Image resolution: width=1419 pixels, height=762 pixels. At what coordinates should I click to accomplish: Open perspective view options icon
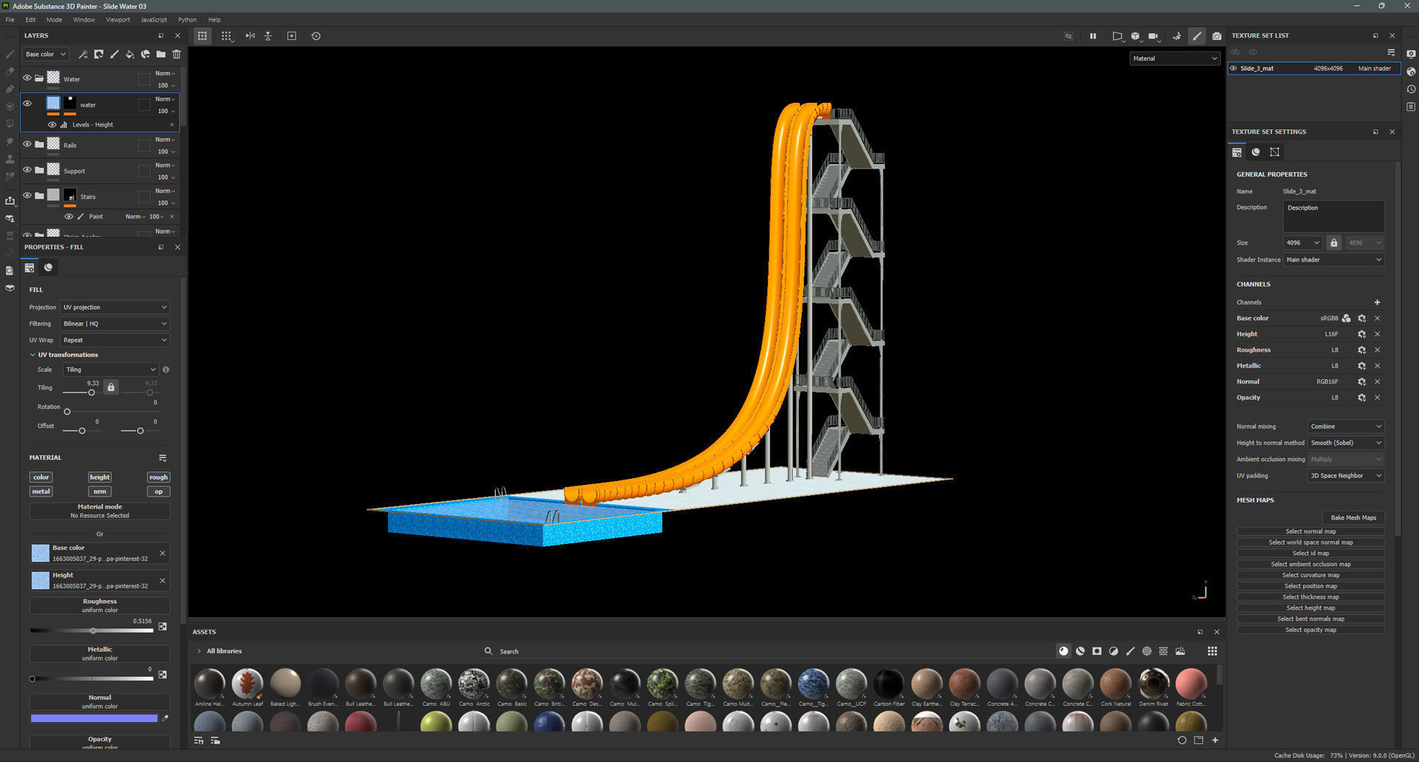1117,35
